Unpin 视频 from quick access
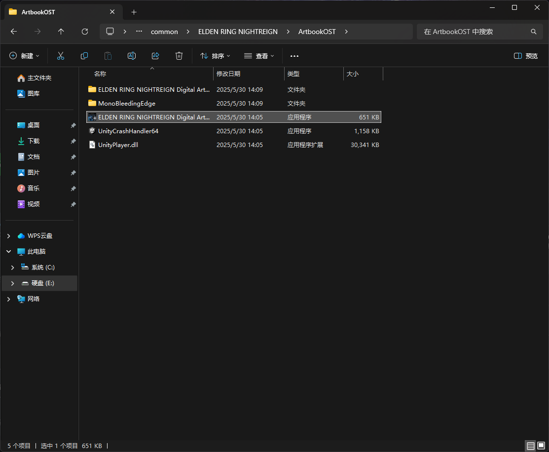549x452 pixels. [x=73, y=204]
